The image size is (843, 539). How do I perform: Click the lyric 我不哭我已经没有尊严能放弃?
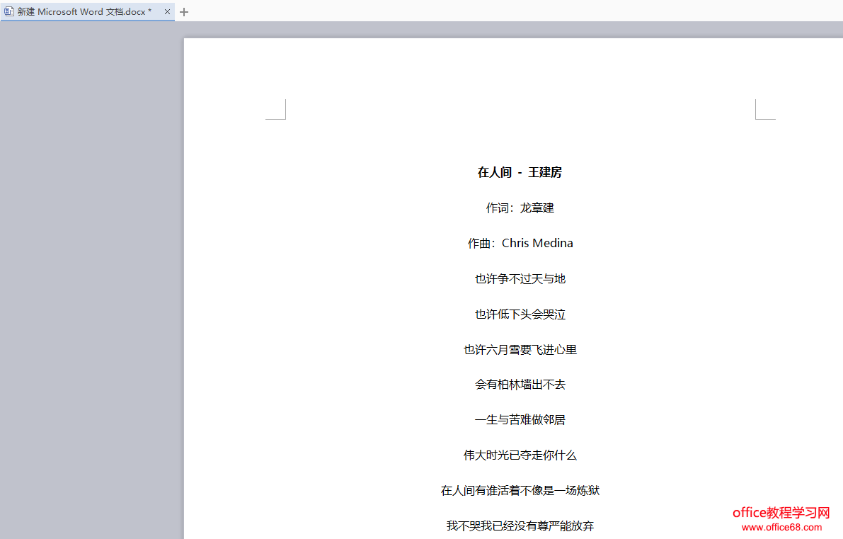tap(520, 526)
